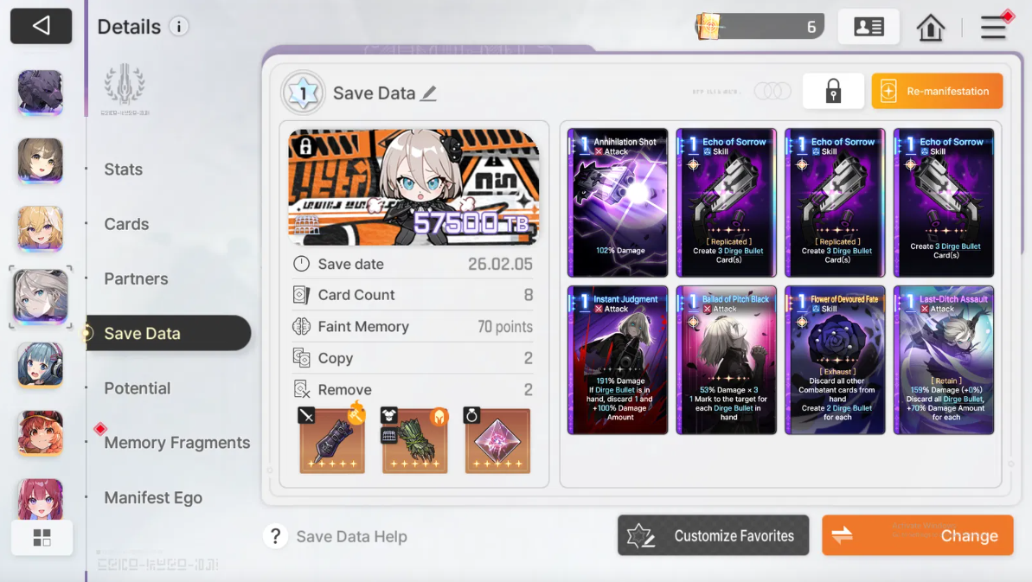This screenshot has height=582, width=1032.
Task: Open the Last-Ditch Assault card
Action: click(943, 360)
